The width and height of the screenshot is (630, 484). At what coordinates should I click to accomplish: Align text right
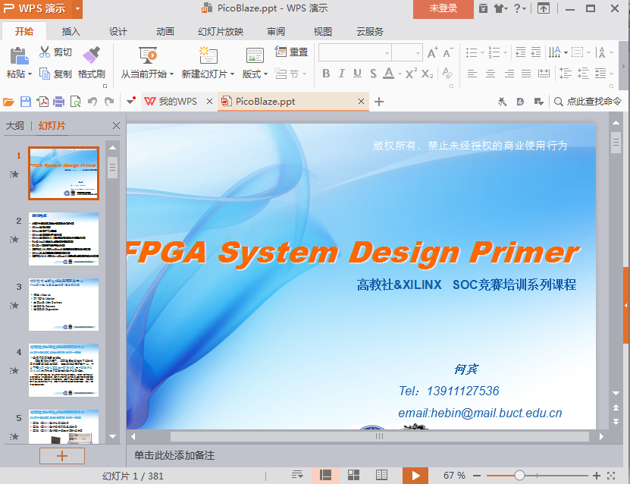click(509, 74)
